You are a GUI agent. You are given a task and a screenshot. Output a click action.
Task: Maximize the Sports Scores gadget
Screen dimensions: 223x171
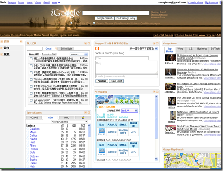(x=89, y=113)
